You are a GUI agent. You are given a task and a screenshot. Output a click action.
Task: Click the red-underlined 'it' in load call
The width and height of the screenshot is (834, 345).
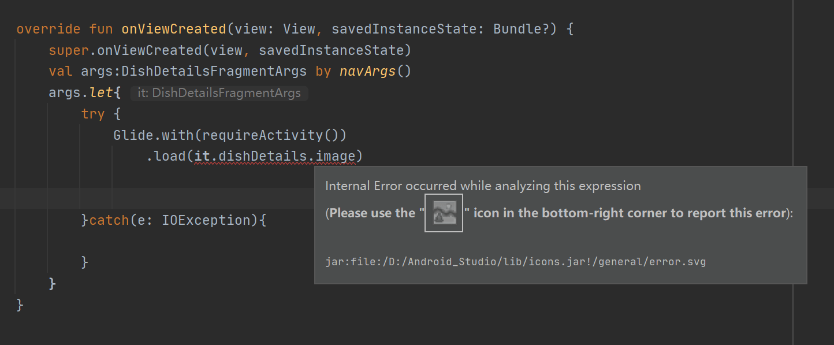202,156
